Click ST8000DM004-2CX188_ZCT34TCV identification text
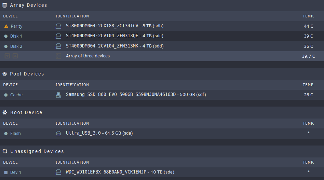 tap(102, 26)
